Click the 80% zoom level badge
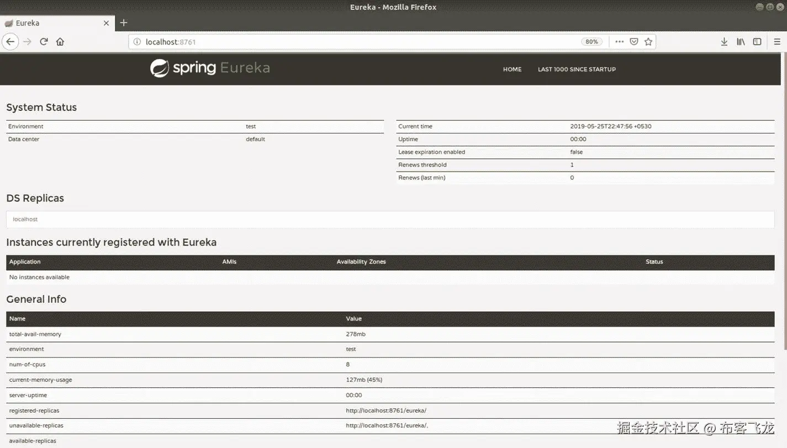The height and width of the screenshot is (448, 787). [x=591, y=42]
